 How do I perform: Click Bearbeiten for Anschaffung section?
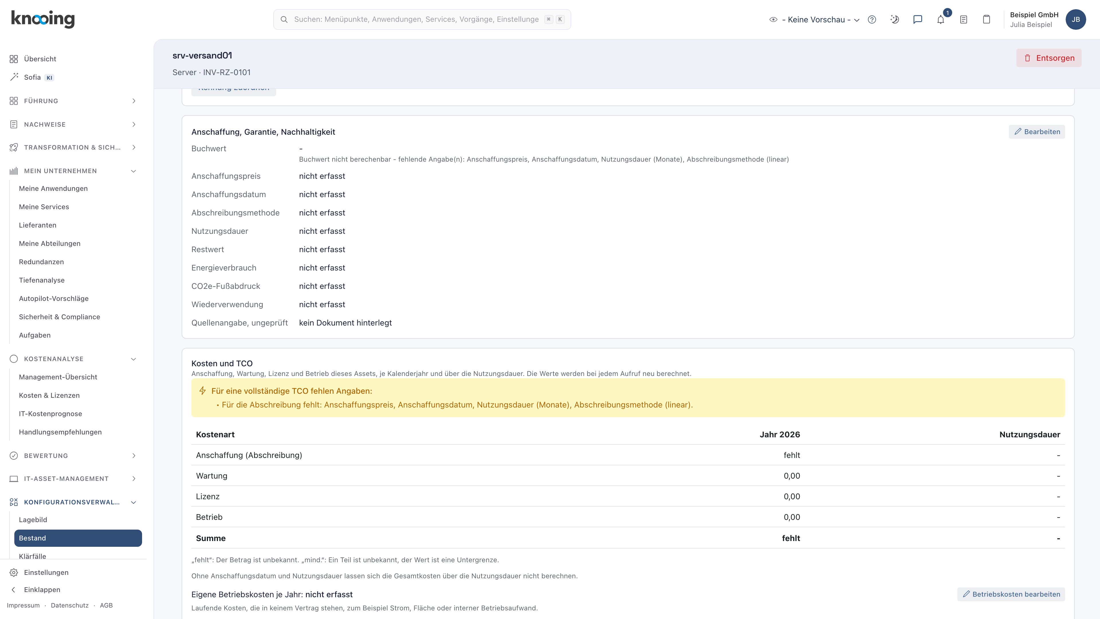pyautogui.click(x=1037, y=132)
